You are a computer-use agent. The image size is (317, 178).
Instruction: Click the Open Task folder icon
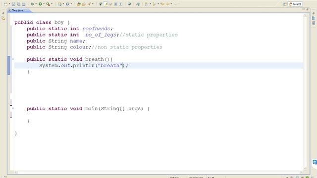coord(84,4)
